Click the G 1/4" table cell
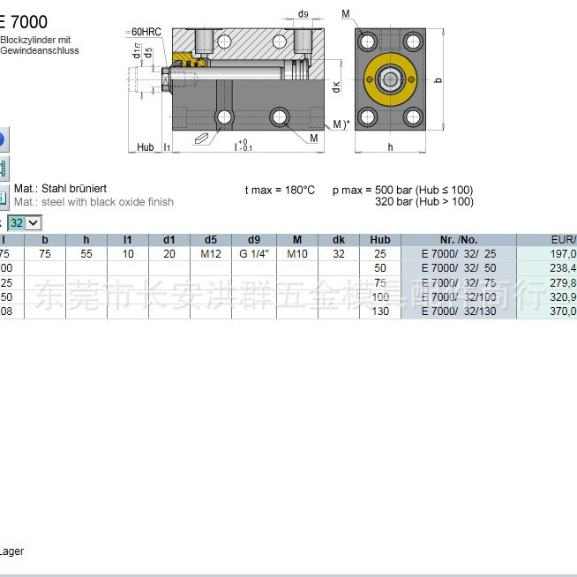Image resolution: width=577 pixels, height=577 pixels. pos(254,254)
